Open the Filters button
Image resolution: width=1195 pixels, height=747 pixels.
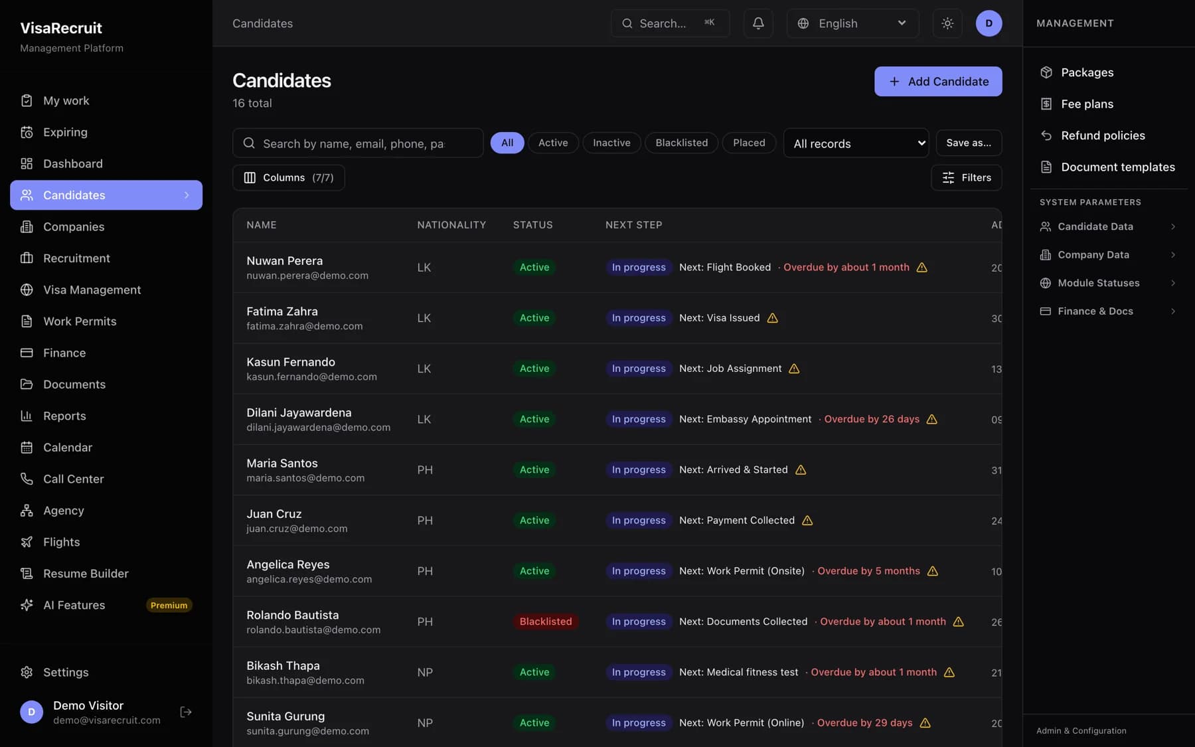click(966, 177)
